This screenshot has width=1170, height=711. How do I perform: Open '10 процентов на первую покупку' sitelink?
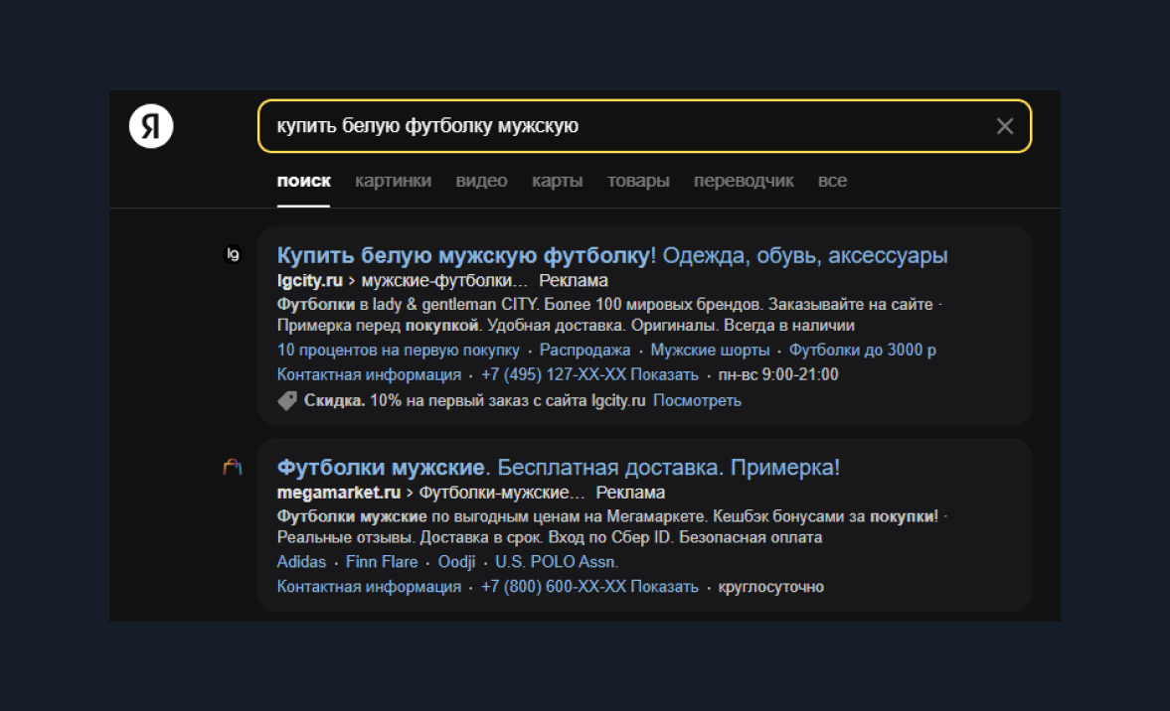pos(398,351)
